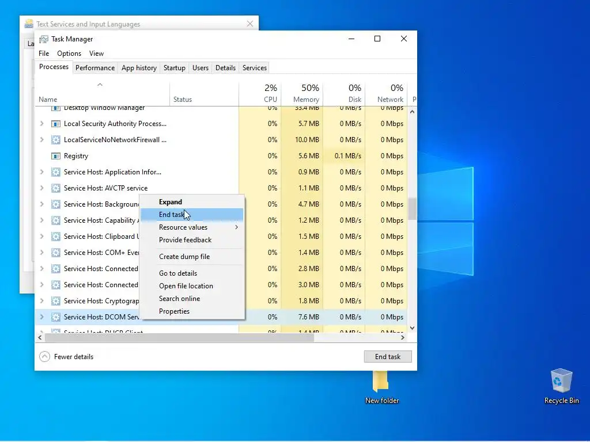This screenshot has width=590, height=442.
Task: Click the scroll down arrow of process list
Action: [413, 328]
